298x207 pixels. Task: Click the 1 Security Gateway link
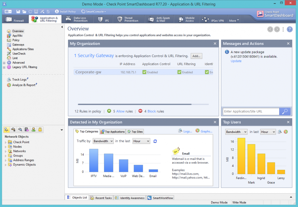(94, 56)
